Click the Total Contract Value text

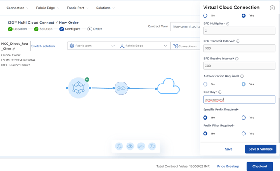(183, 166)
